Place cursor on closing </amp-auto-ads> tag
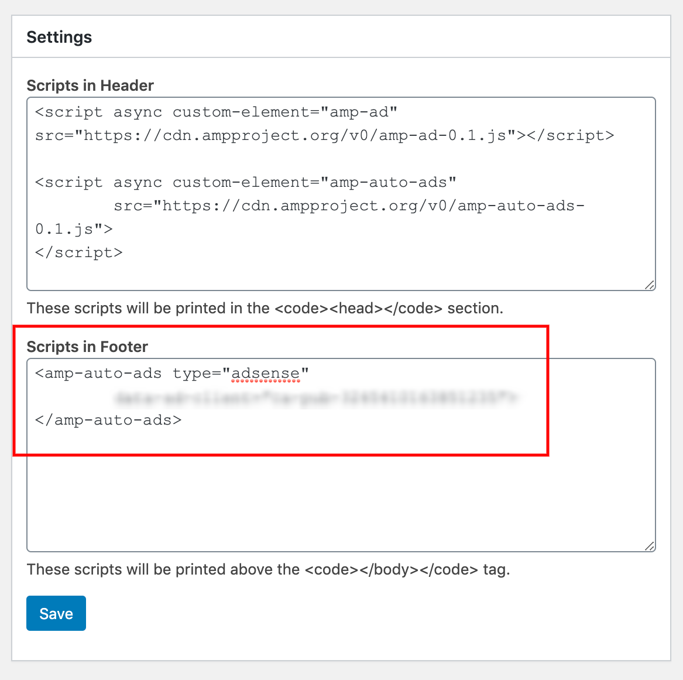The image size is (683, 680). [108, 420]
